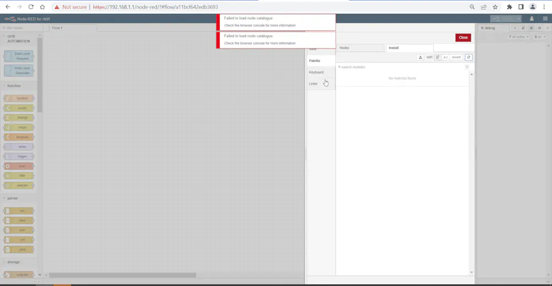
Task: Select the exec palette node
Action: [19, 166]
